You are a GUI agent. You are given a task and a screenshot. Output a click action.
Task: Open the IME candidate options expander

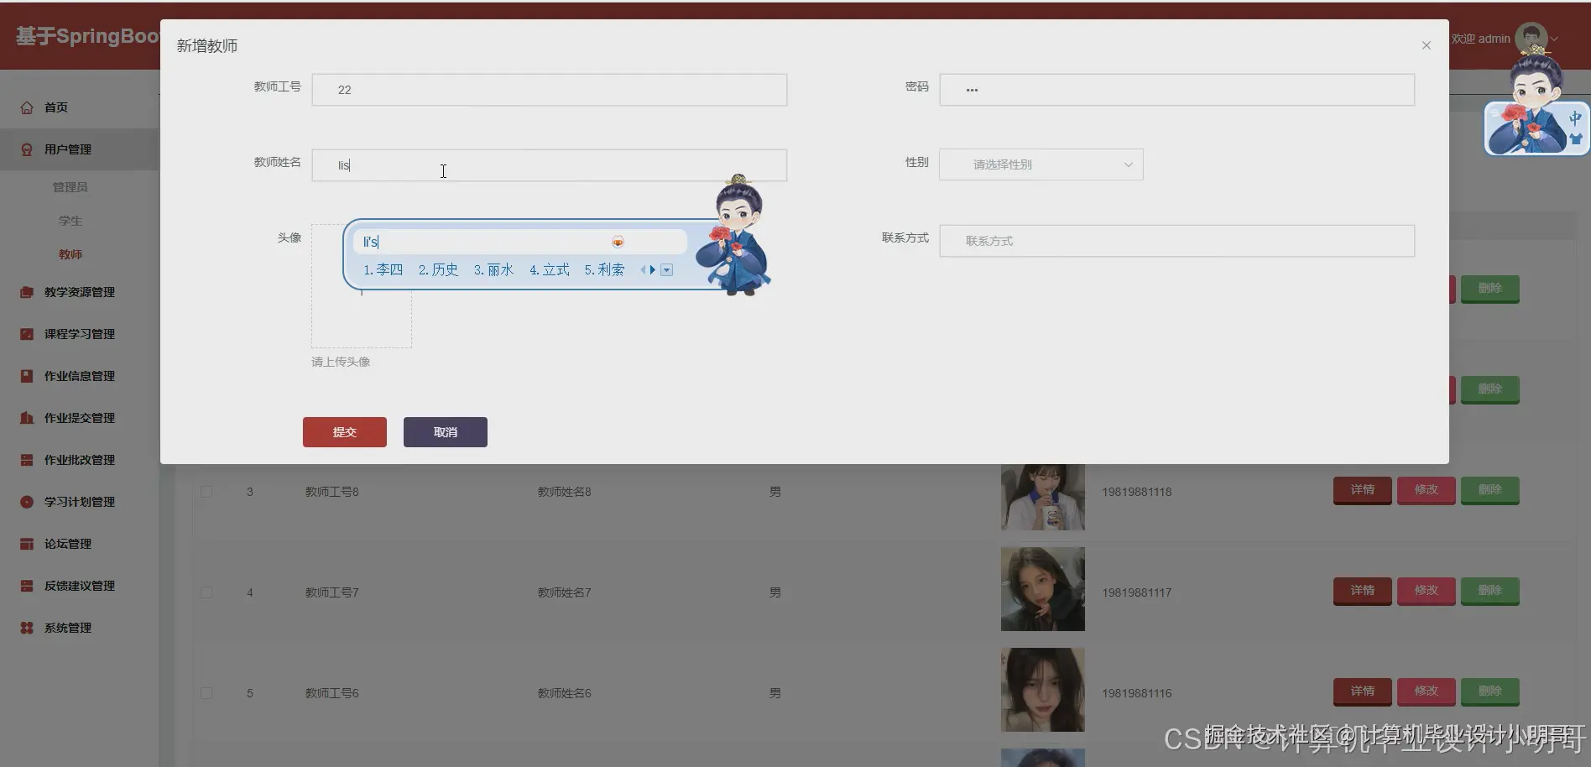coord(667,269)
